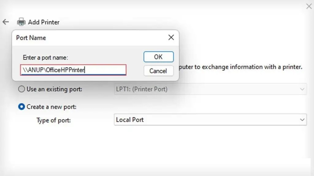
Task: Open the Local Port type dropdown
Action: pyautogui.click(x=210, y=120)
